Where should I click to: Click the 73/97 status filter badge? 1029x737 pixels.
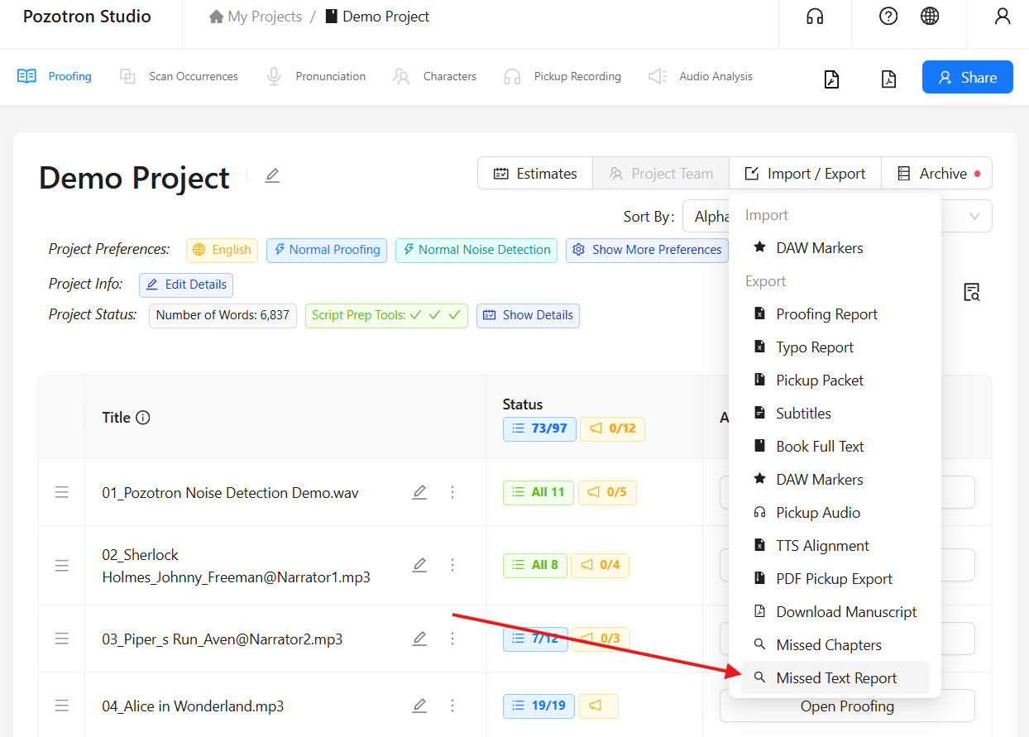(x=539, y=428)
